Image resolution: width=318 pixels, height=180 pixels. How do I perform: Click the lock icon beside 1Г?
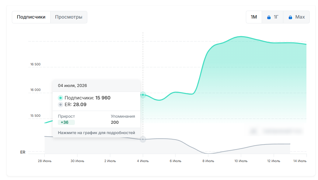(x=269, y=17)
